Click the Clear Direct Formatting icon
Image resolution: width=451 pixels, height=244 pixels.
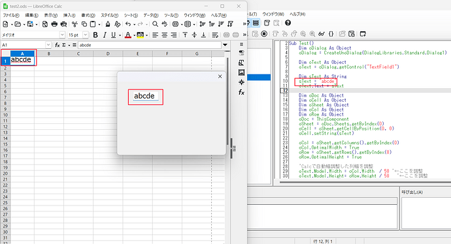(117, 24)
